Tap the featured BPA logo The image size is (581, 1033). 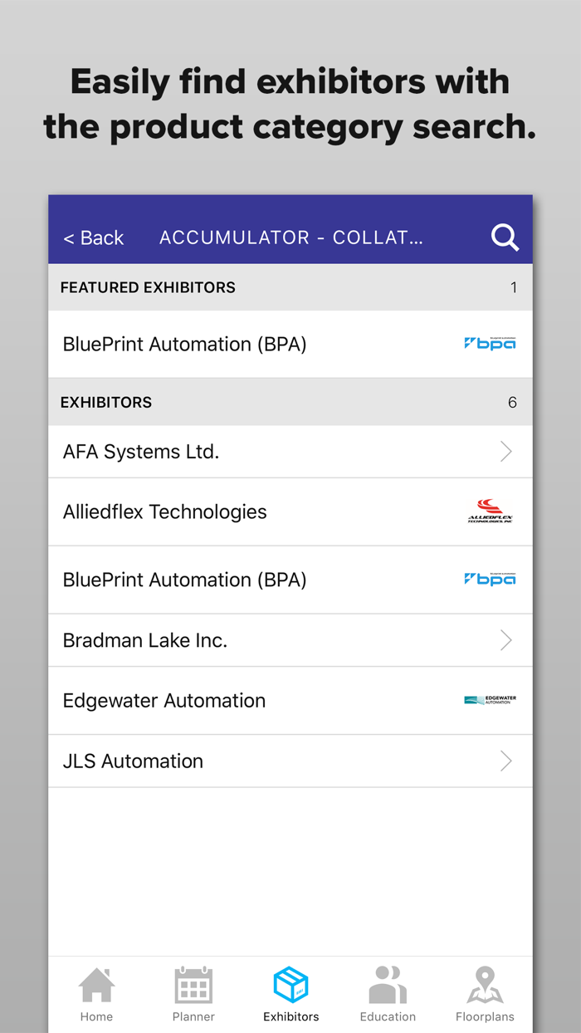pyautogui.click(x=490, y=343)
